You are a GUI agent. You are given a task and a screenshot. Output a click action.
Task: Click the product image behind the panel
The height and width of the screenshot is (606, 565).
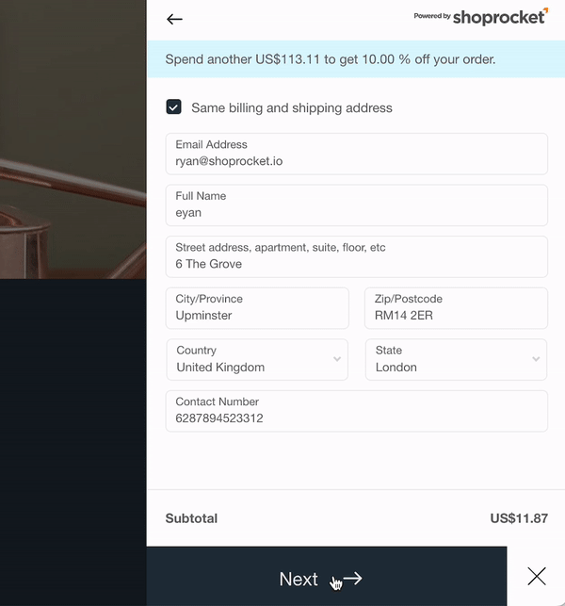click(73, 139)
